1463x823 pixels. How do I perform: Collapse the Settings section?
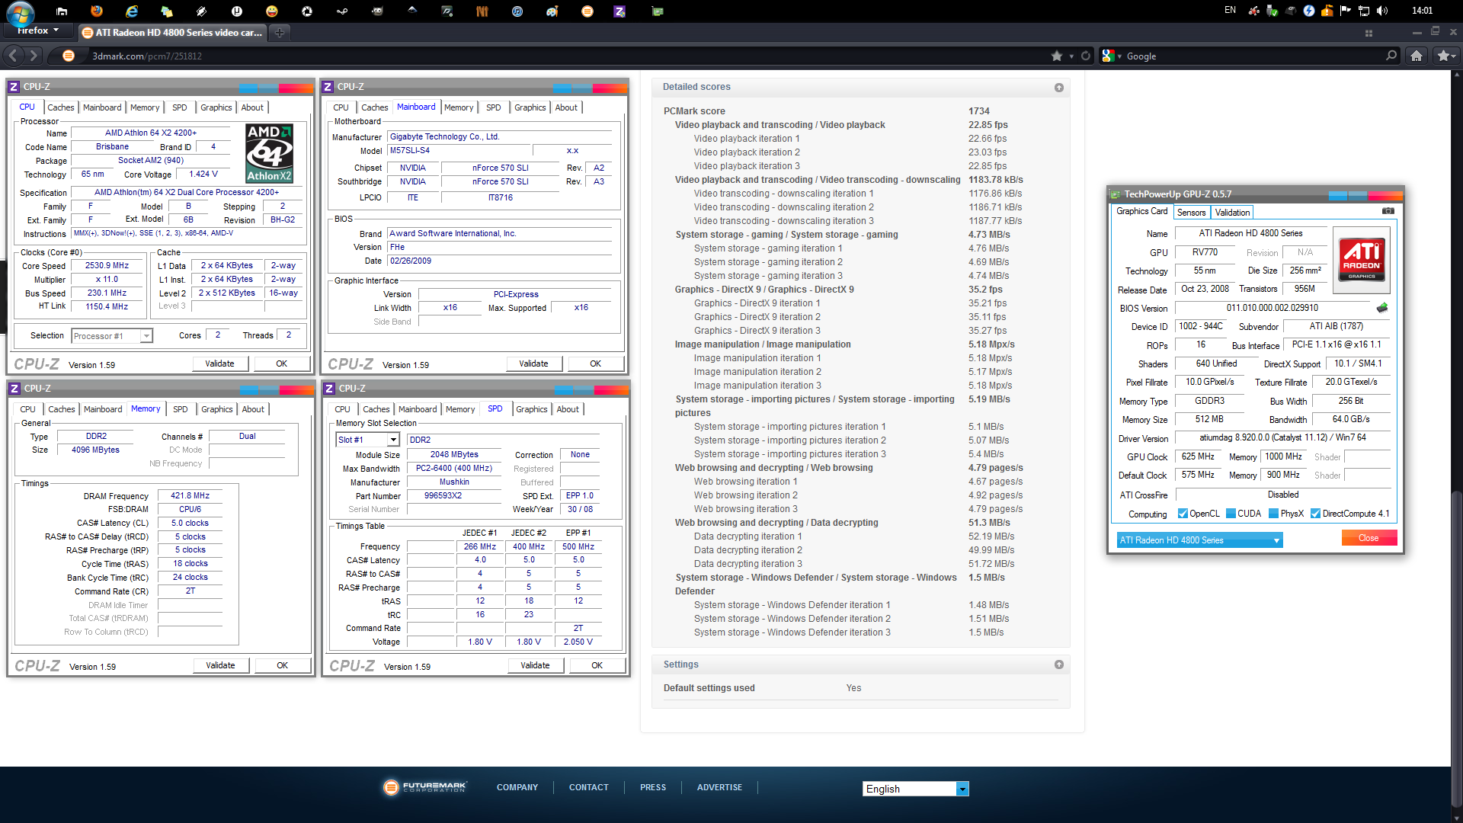pyautogui.click(x=1059, y=664)
